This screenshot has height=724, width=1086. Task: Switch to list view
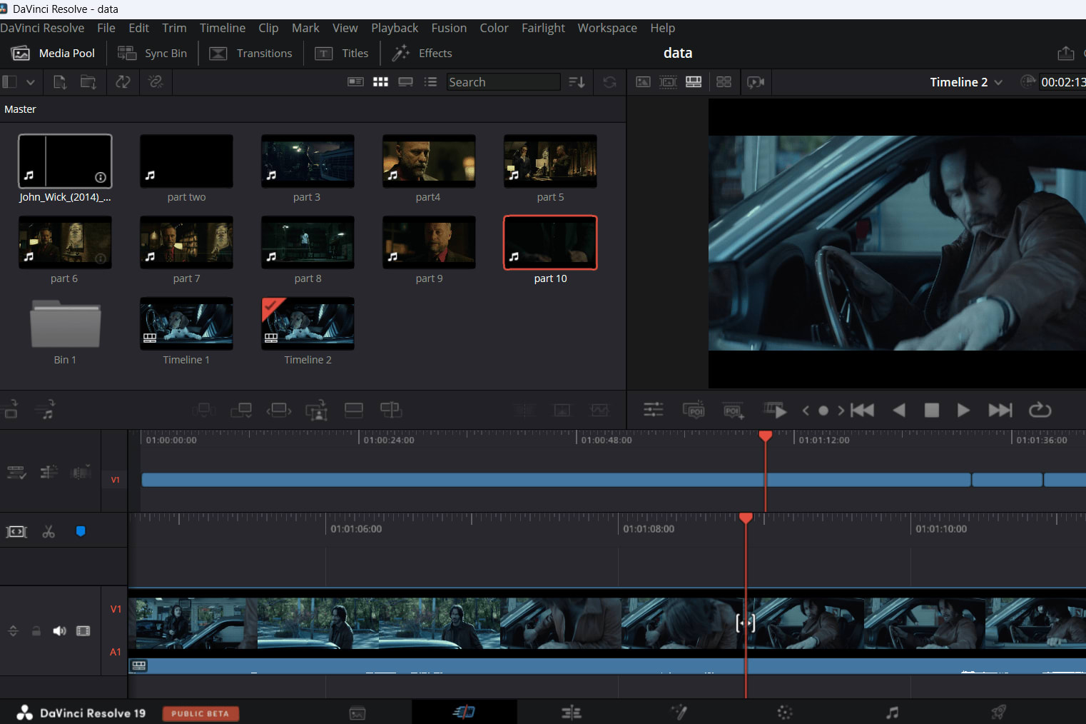430,82
